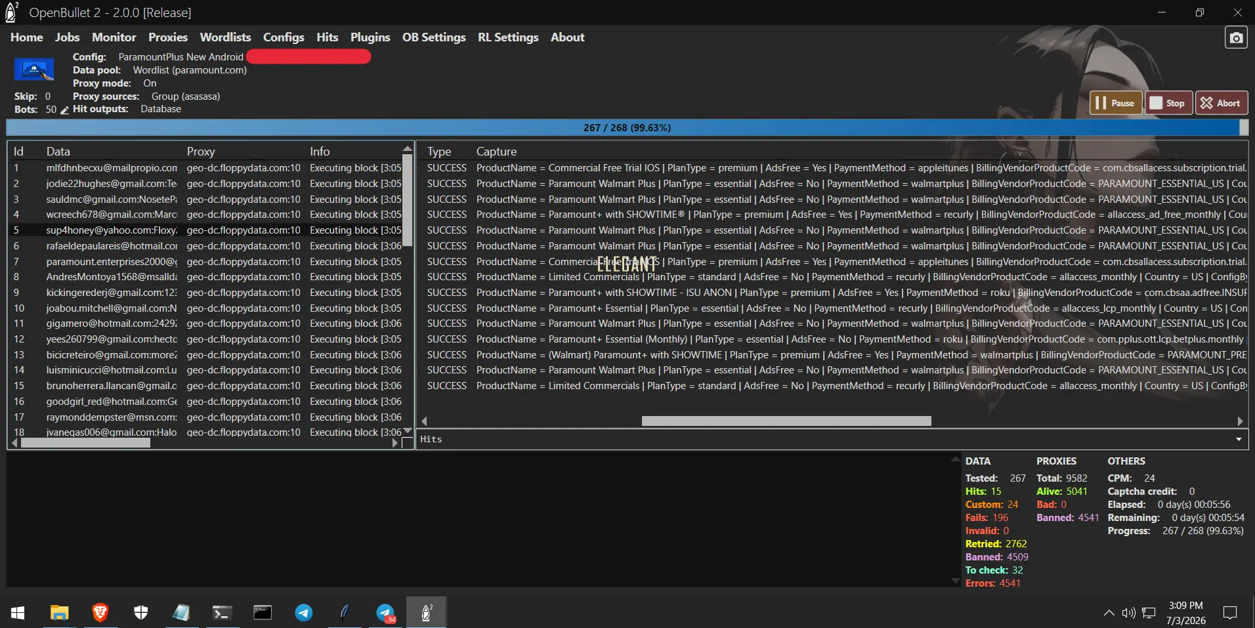Select bot row gigamero@hotmail.com

pyautogui.click(x=205, y=324)
